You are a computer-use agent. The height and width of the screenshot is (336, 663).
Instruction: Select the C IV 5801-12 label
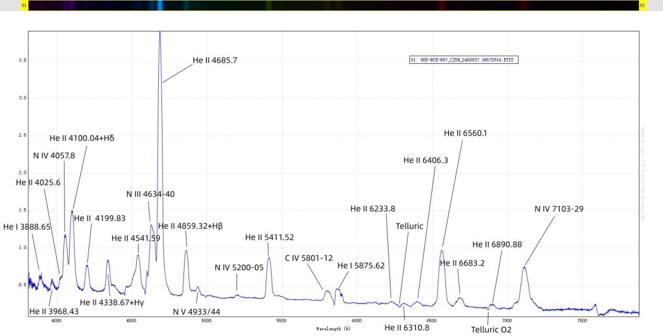[309, 258]
